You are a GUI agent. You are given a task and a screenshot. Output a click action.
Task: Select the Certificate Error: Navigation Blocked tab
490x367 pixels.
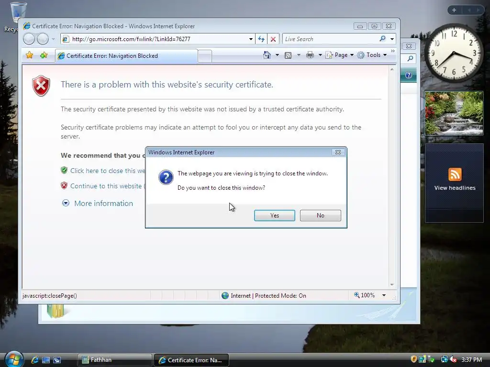[x=126, y=56]
